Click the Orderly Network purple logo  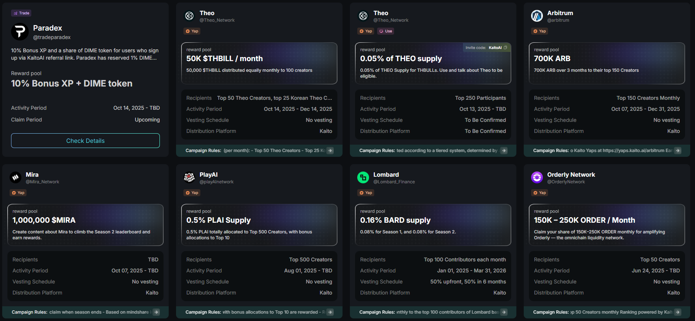(537, 177)
